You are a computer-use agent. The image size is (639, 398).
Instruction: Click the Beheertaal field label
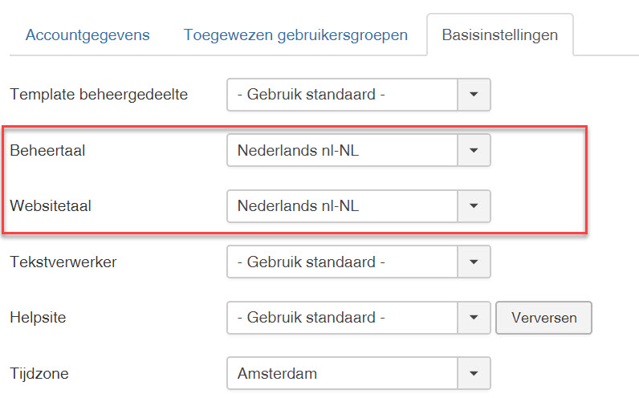click(x=47, y=150)
